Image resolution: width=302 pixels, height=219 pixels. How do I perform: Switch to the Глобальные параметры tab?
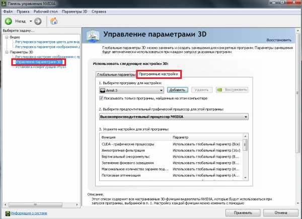pyautogui.click(x=116, y=74)
